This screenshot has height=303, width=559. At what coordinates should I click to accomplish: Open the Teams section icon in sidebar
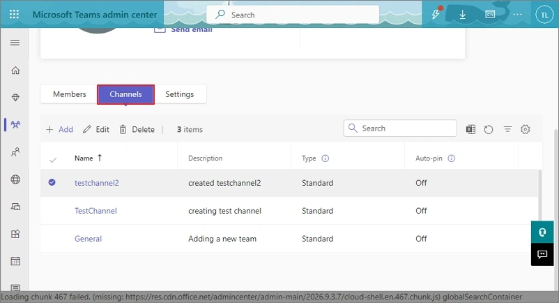pos(15,124)
